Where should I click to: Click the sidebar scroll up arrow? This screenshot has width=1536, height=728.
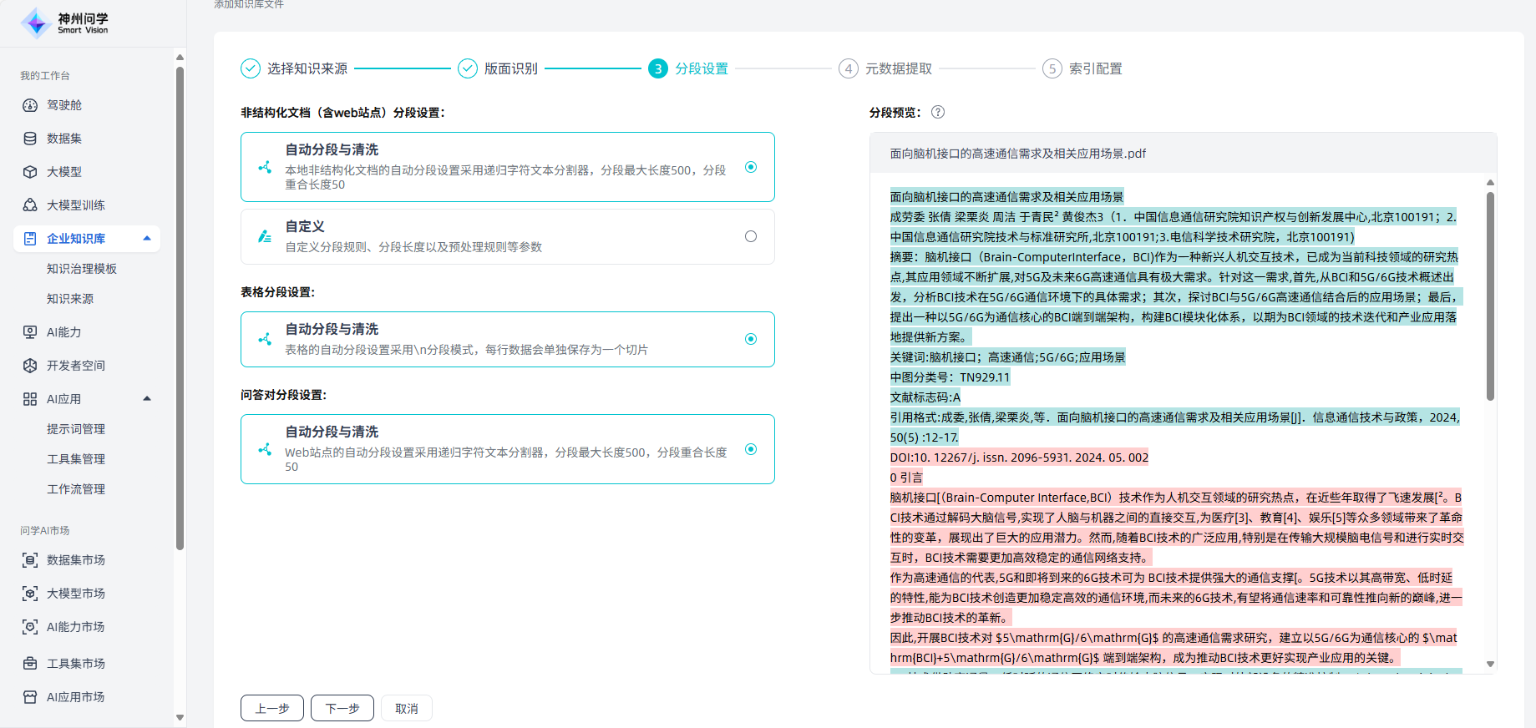click(x=180, y=57)
